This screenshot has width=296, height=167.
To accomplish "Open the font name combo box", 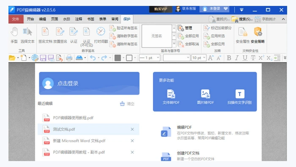I will pyautogui.click(x=176, y=58).
